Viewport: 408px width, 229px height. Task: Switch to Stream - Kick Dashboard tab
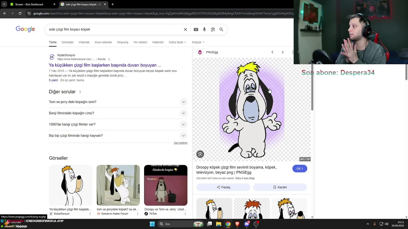(33, 4)
